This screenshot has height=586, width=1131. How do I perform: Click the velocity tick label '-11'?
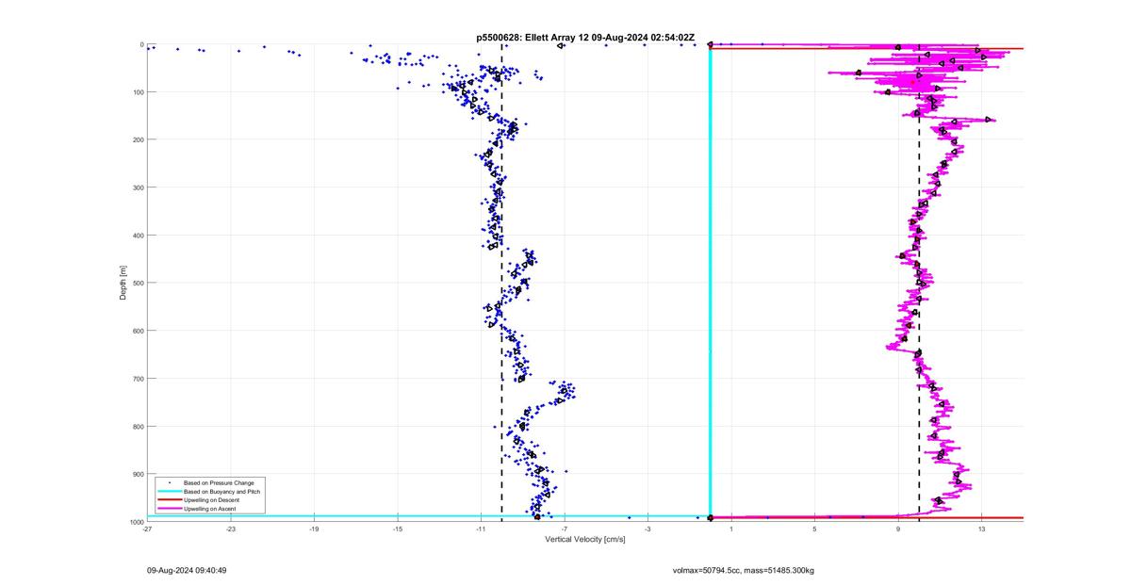481,529
